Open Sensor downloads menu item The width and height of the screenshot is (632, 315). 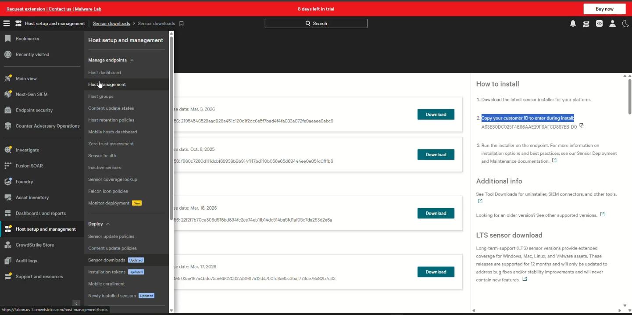click(126, 260)
